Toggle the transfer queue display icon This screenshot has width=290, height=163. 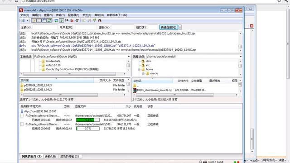49,20
